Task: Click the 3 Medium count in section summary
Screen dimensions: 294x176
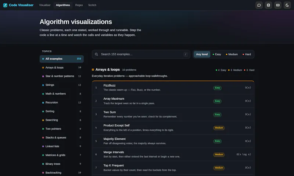Action: point(235,70)
